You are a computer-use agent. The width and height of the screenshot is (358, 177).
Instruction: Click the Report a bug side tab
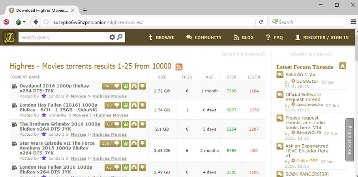pyautogui.click(x=350, y=140)
